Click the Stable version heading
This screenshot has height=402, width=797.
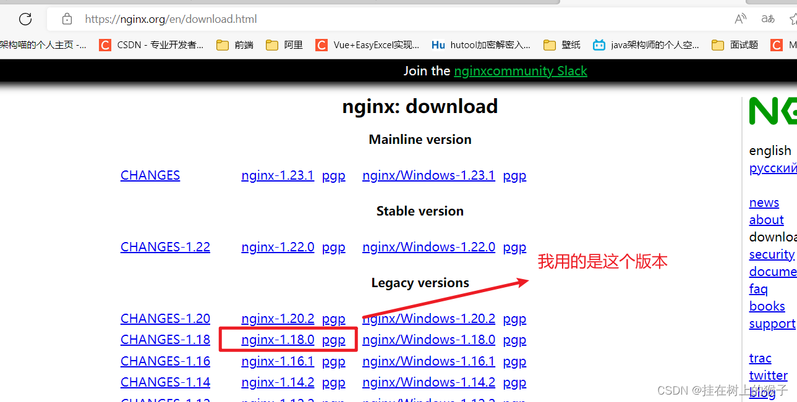[x=420, y=211]
